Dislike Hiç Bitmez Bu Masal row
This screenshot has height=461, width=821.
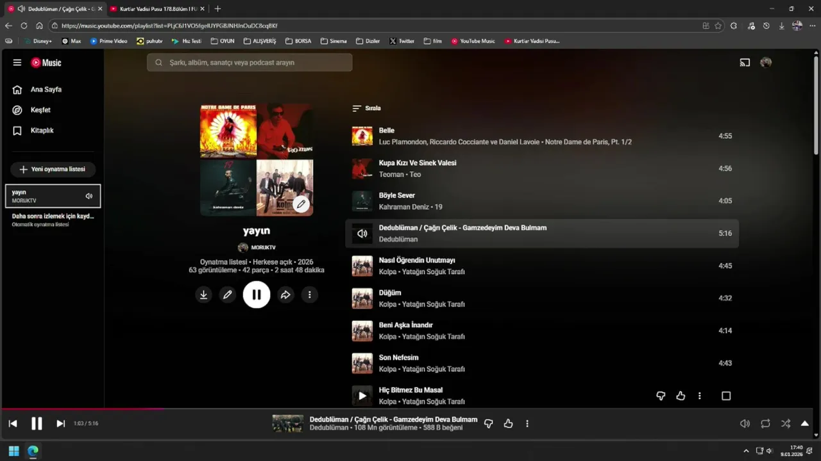click(x=661, y=396)
